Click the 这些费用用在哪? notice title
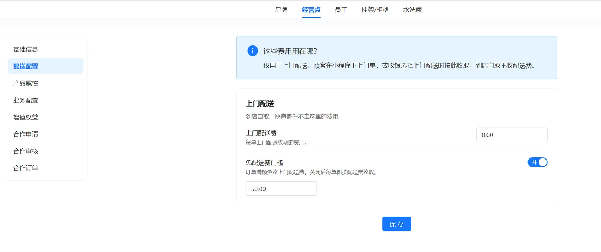601x252 pixels. [x=290, y=51]
